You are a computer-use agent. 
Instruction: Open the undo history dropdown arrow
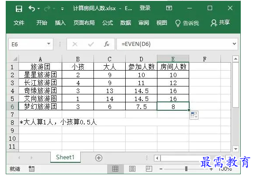pyautogui.click(x=38, y=8)
